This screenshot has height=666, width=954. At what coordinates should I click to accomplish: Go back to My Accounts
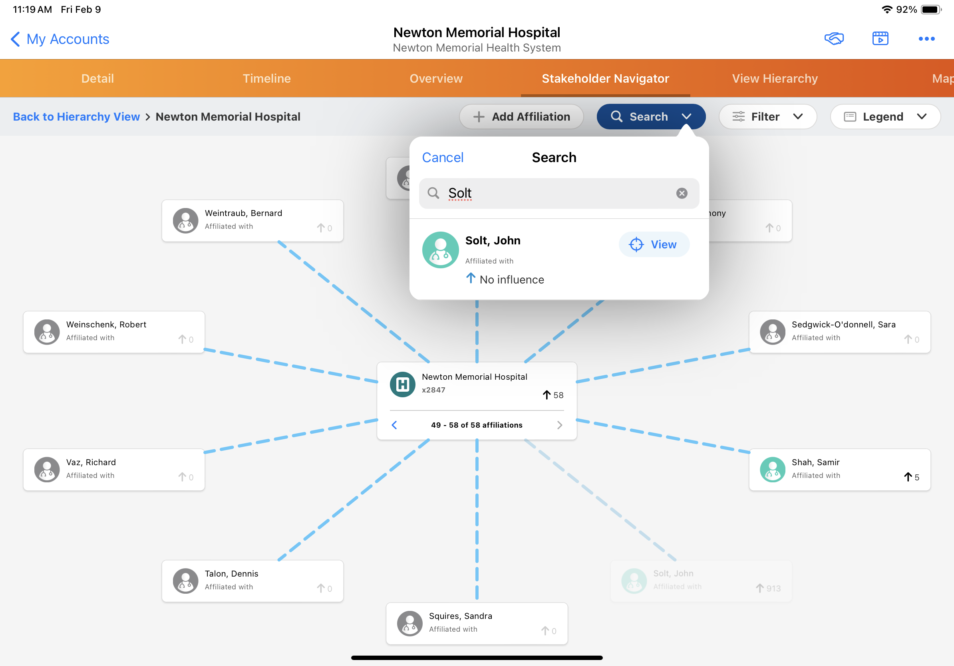[x=60, y=39]
